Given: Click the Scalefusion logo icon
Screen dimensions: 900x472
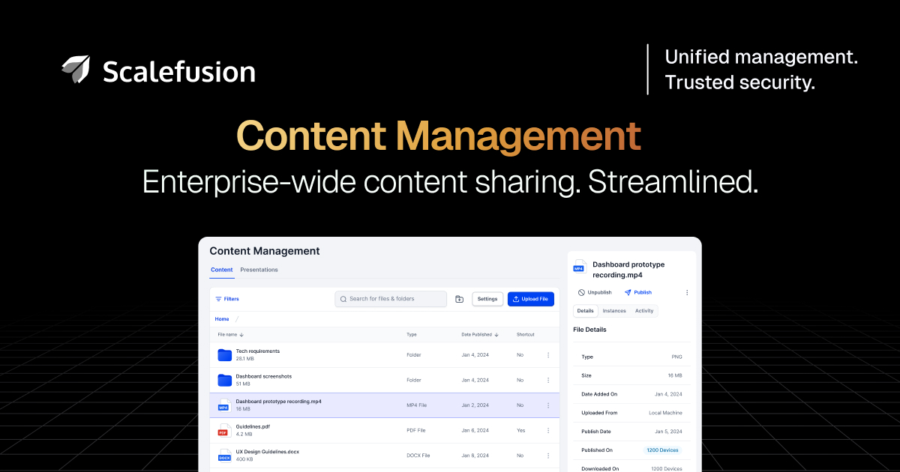Looking at the screenshot, I should click(76, 69).
